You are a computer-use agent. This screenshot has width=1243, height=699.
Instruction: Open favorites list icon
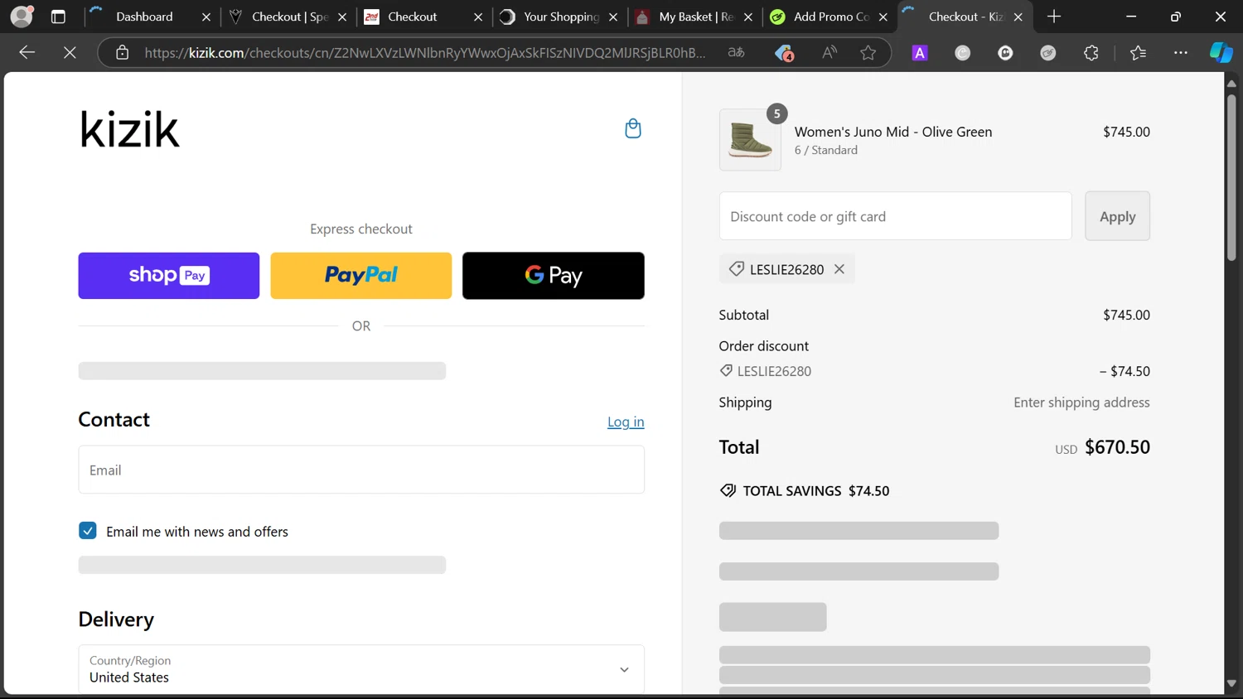[x=1138, y=52]
